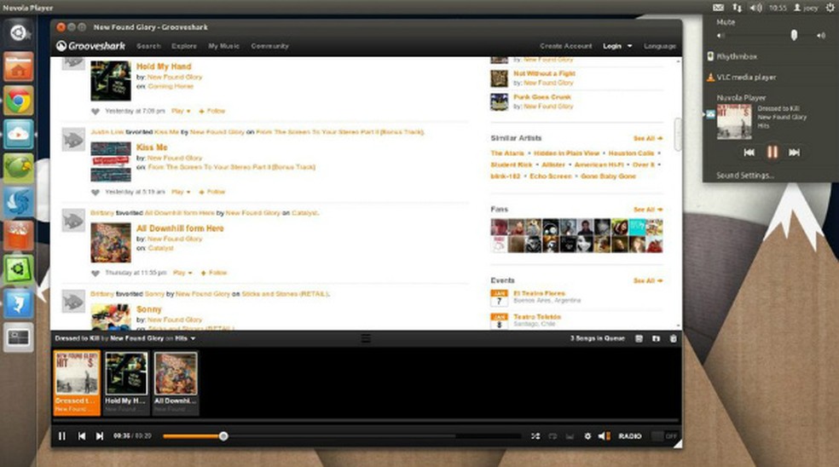Viewport: 839px width, 467px height.
Task: Open blink-182 similar artist link
Action: point(505,176)
